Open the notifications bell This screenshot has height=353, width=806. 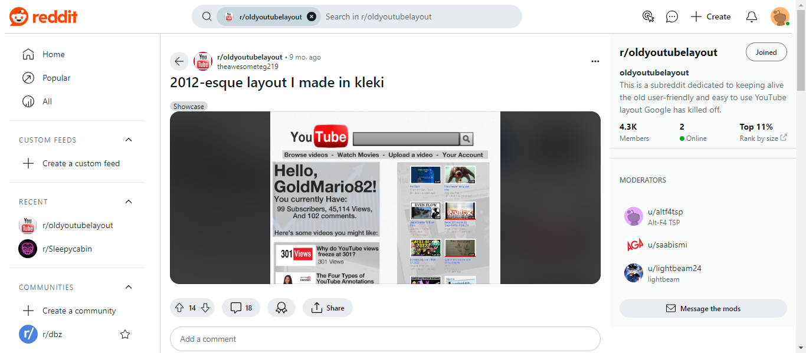point(751,17)
